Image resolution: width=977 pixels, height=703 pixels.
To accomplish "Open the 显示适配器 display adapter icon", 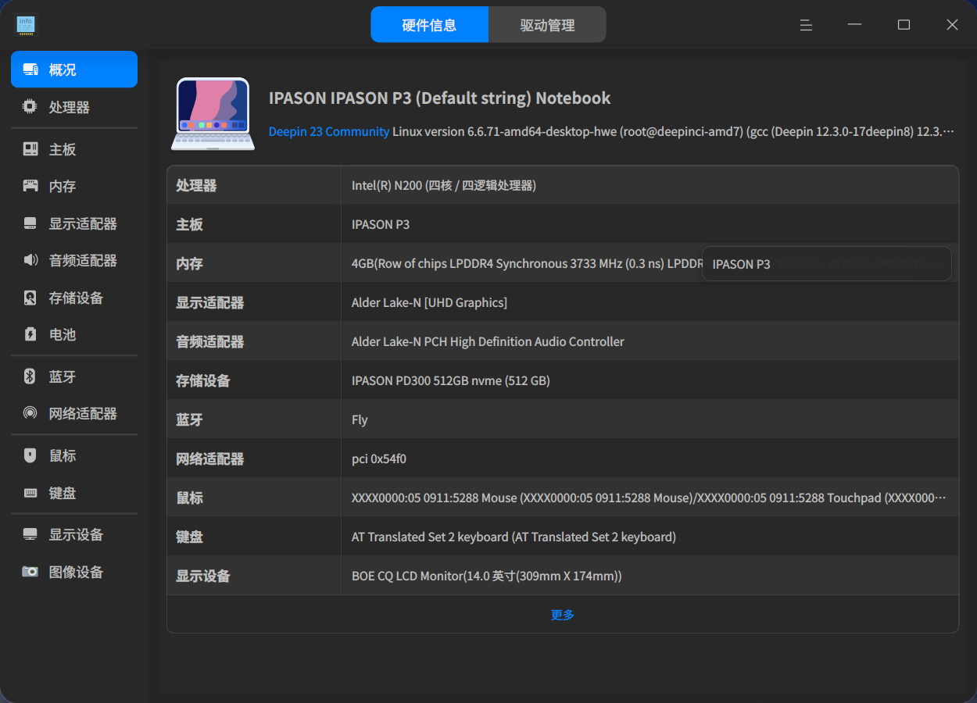I will coord(30,223).
